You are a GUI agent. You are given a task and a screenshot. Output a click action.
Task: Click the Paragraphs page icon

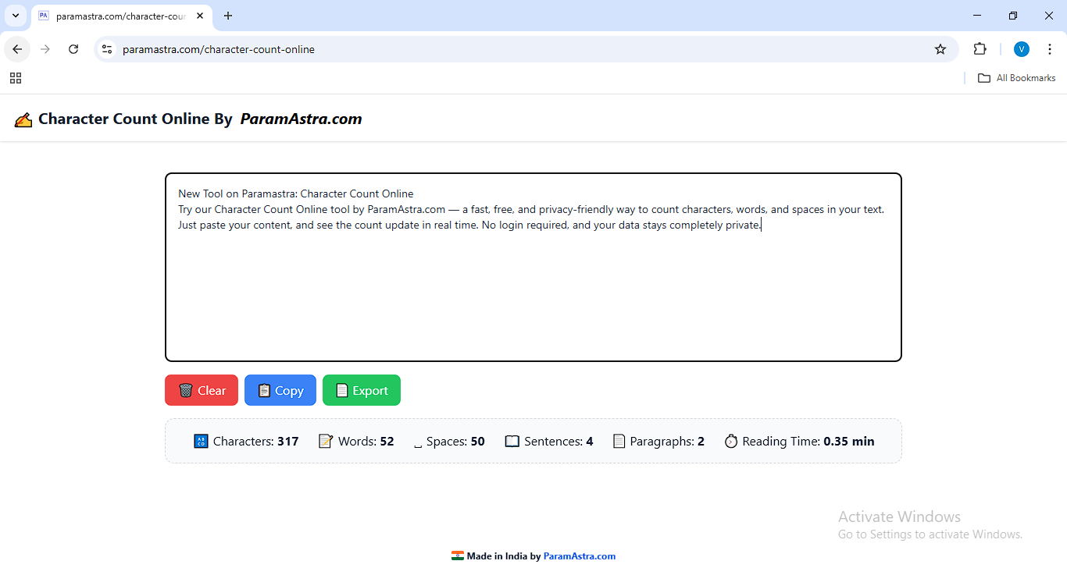pos(619,442)
